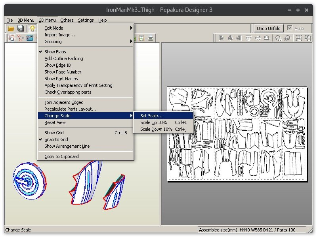317x237 pixels.
Task: Toggle Snap to Grid option
Action: click(x=86, y=139)
